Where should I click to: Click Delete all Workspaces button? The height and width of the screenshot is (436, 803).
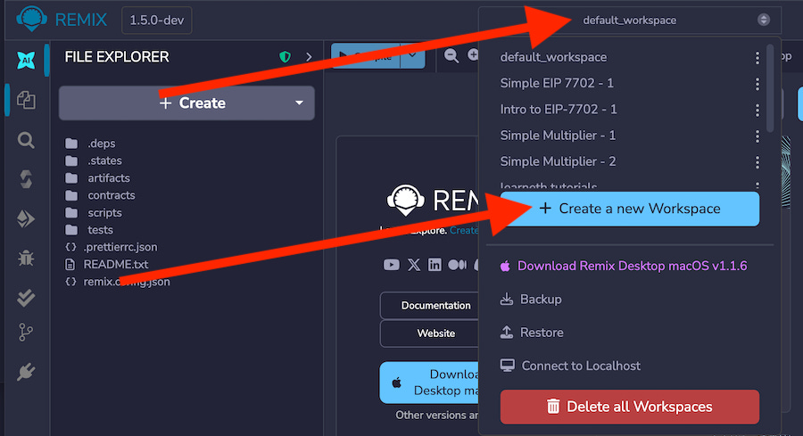tap(629, 407)
